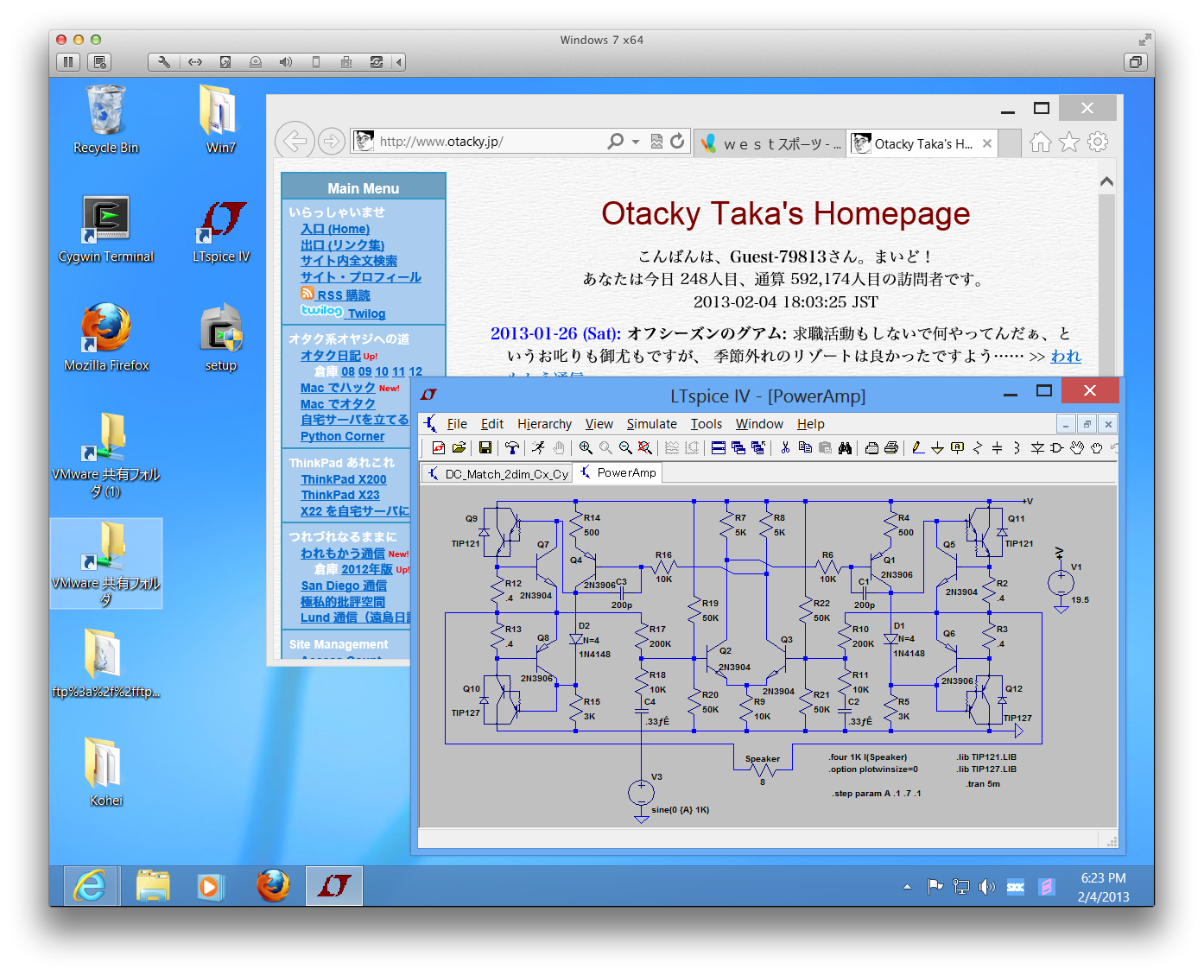Viewport: 1204px width, 975px height.
Task: Click the VMware snapshot button
Action: [x=100, y=62]
